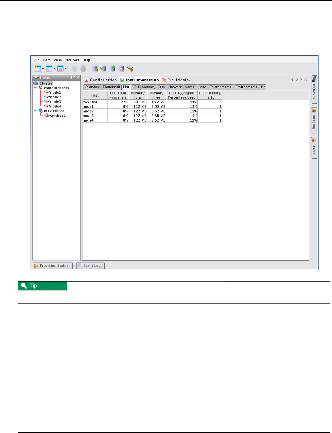332x433 pixels.
Task: Select node3 in the Hosts tree
Action: [x=56, y=102]
